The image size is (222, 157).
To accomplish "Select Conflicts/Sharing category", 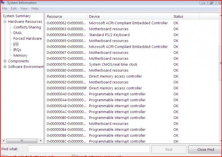I will [x=27, y=27].
